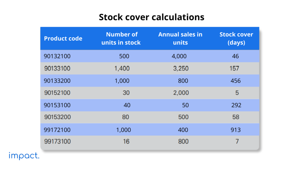This screenshot has height=169, width=301.
Task: Select the 1,400 units in stock cell
Action: tap(122, 68)
